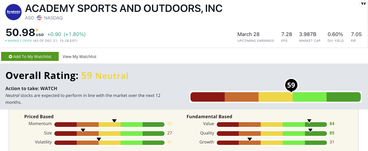
Task: Click the 7.28 EPS value
Action: (x=287, y=34)
